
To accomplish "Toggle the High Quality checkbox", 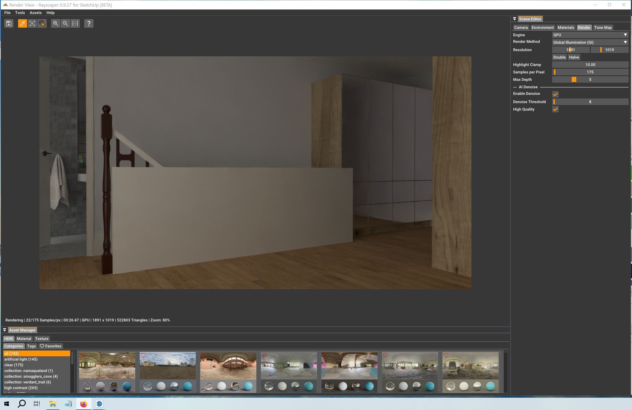I will (x=555, y=109).
